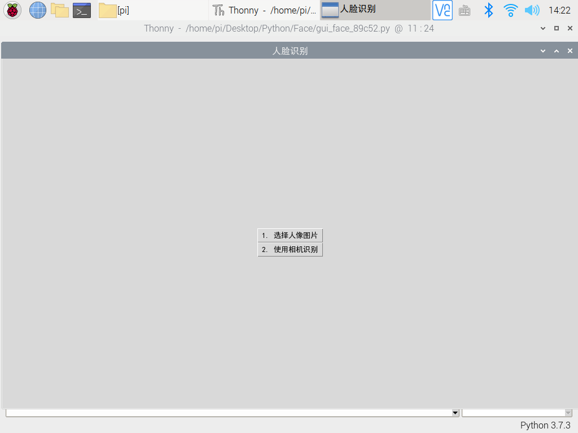The height and width of the screenshot is (433, 578).
Task: Close the 人脸识别 window
Action: (570, 51)
